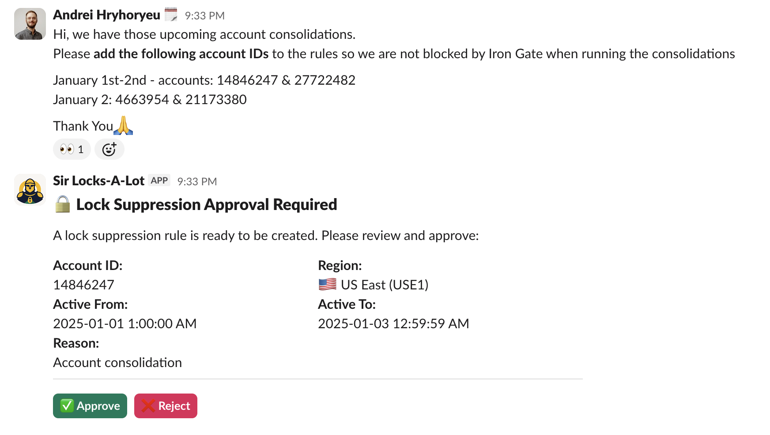Click Sir Locks-A-Lot's bot avatar
Viewport: 770px width, 435px height.
30,189
